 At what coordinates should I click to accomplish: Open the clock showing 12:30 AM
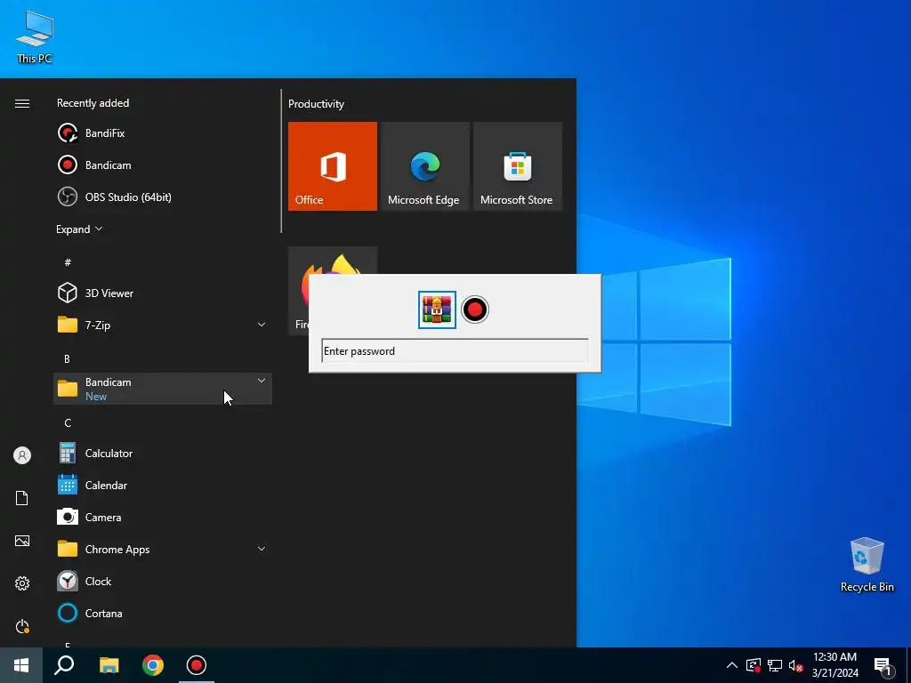coord(834,665)
